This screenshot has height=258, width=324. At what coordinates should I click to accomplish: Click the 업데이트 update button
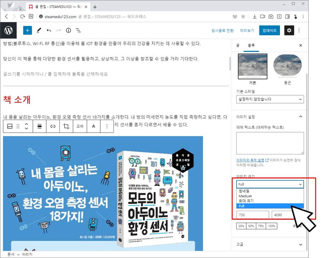click(270, 30)
